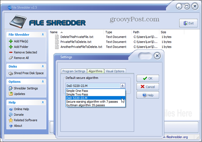Screen dimensions: 202x142
Task: Open the Visual Options tab
Action: 115,71
